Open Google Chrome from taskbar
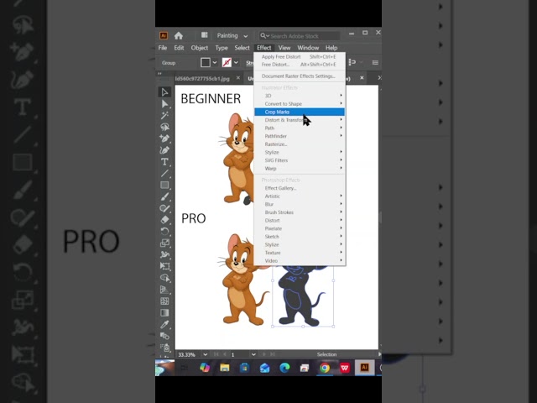The width and height of the screenshot is (537, 403). (325, 368)
